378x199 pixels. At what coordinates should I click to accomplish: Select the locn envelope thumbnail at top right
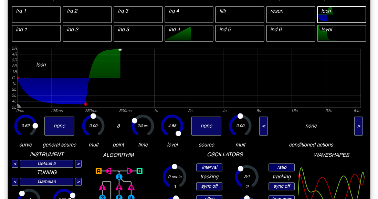click(341, 14)
